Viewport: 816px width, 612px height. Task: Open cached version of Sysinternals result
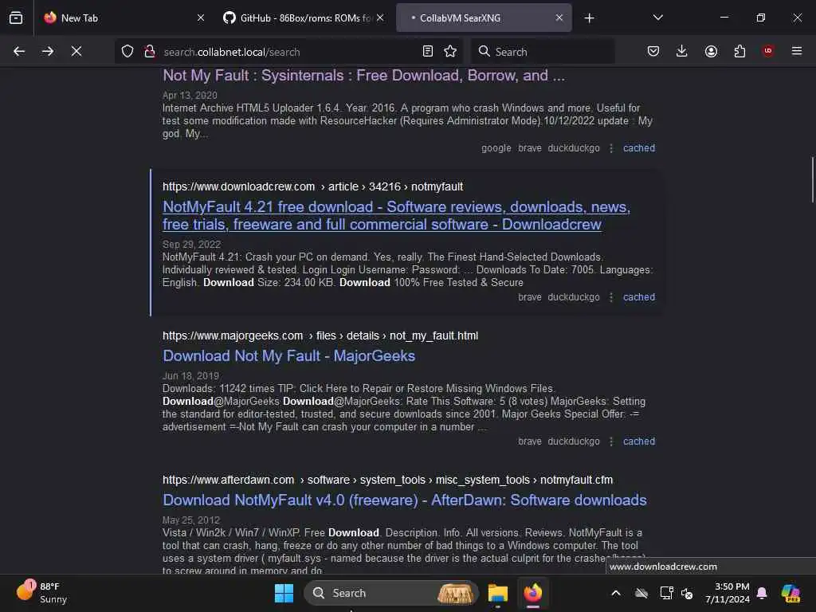pyautogui.click(x=639, y=147)
